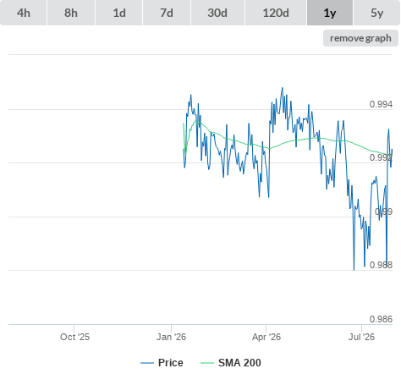Click the green SMA 200 swatch
Screen dimensions: 401x385
(x=207, y=363)
